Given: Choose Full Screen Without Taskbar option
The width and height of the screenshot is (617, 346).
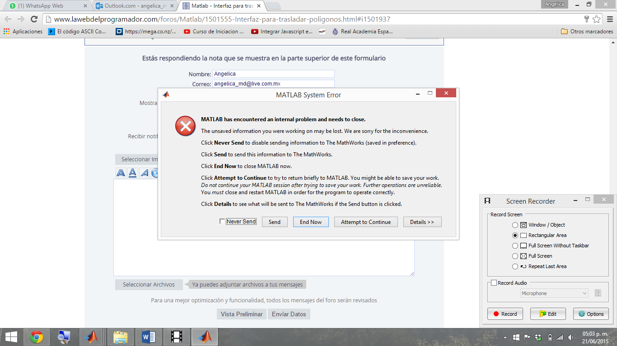Looking at the screenshot, I should click(515, 246).
